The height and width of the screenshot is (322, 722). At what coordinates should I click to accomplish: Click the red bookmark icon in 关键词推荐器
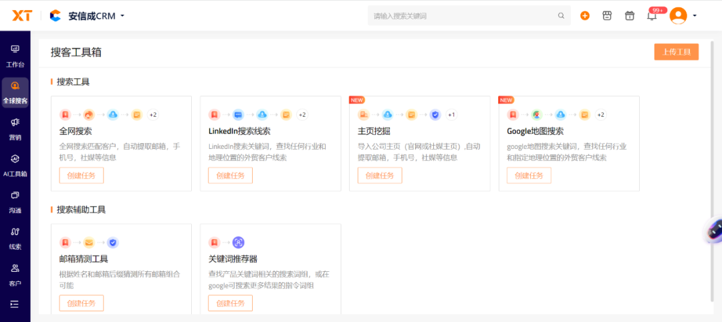pos(214,243)
